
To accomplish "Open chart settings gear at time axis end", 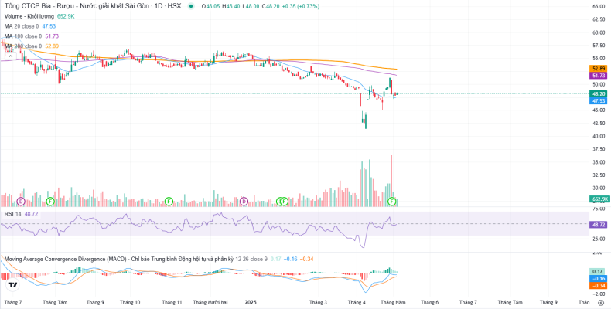I will tap(600, 302).
